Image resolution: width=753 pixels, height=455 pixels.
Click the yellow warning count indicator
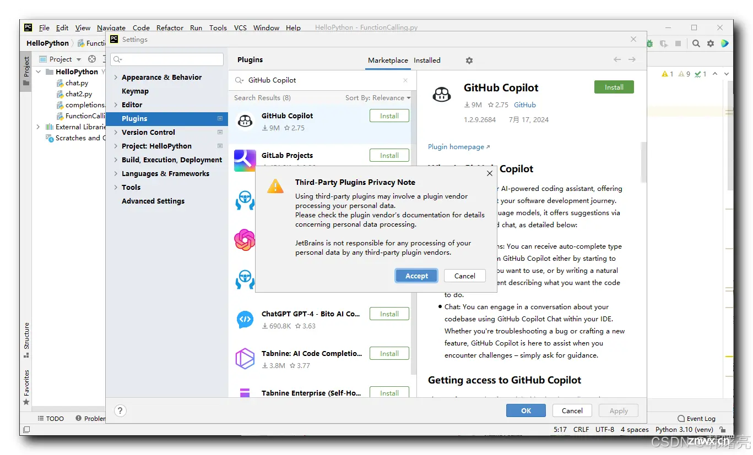point(668,74)
